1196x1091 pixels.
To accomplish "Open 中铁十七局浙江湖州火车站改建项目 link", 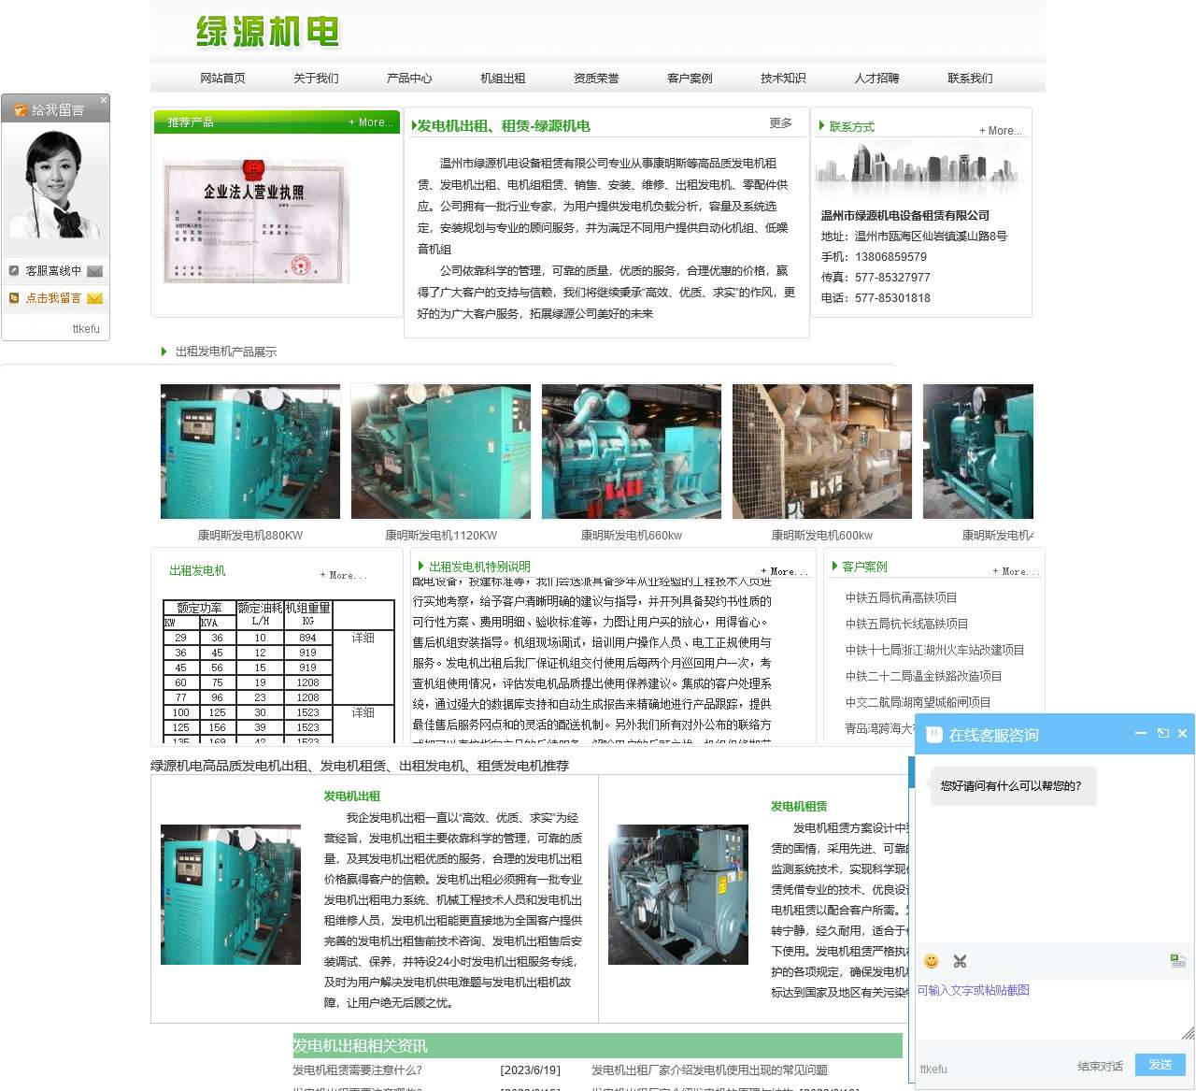I will click(934, 650).
